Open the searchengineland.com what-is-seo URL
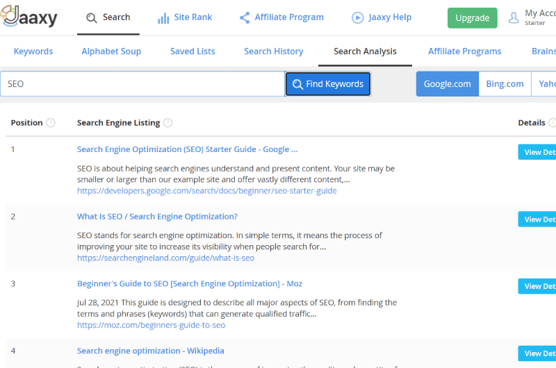 [x=165, y=258]
